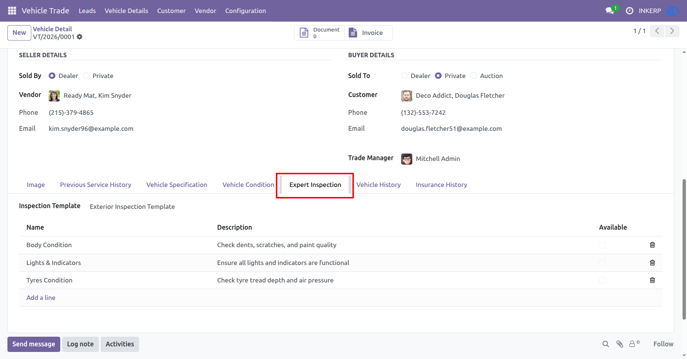Click the Send message button
Viewport: 687px width, 359px height.
[x=34, y=344]
